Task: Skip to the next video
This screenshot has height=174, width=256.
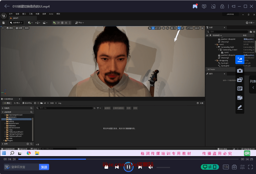Action: (x=140, y=167)
